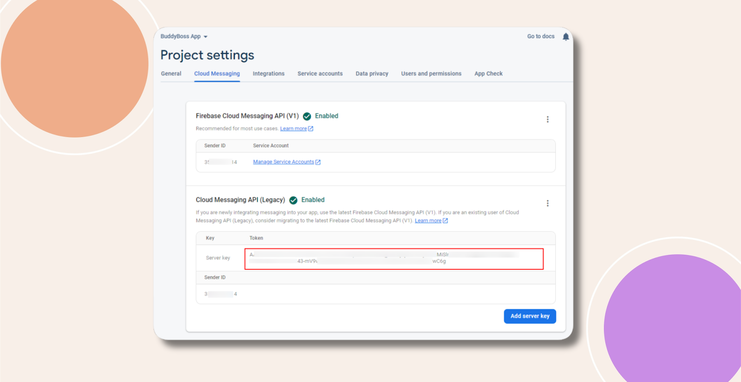Click the Sender ID value in Legacy table

point(220,294)
